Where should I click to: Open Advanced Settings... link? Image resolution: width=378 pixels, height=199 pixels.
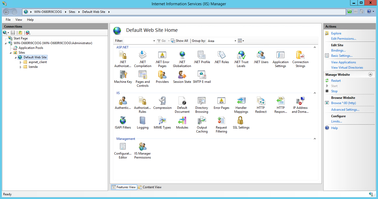click(x=345, y=110)
